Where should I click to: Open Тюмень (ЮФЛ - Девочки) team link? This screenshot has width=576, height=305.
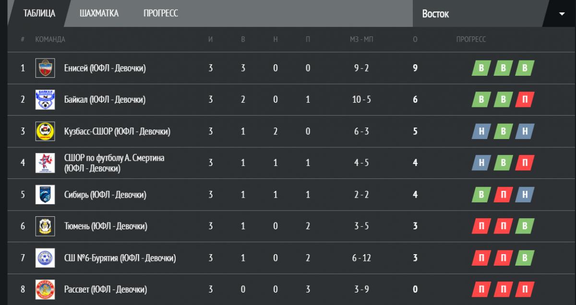(x=106, y=226)
